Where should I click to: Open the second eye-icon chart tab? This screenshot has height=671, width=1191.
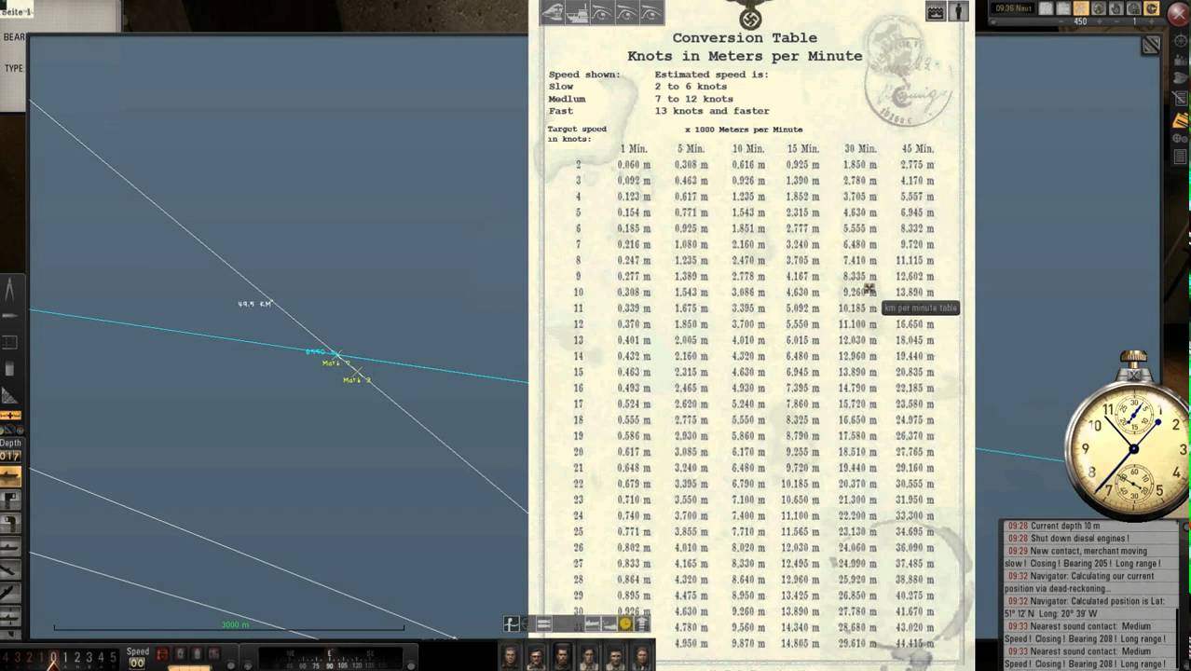click(627, 12)
